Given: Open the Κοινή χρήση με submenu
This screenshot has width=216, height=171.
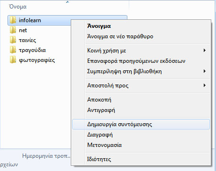Looking at the screenshot, I should click(141, 51).
